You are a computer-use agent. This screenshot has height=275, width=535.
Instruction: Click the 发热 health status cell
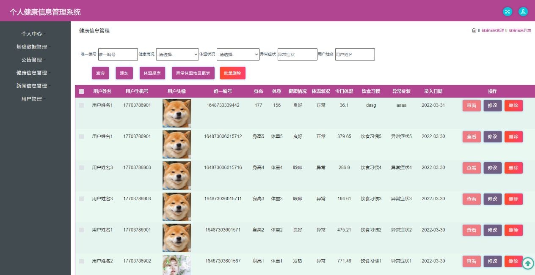[298, 261]
